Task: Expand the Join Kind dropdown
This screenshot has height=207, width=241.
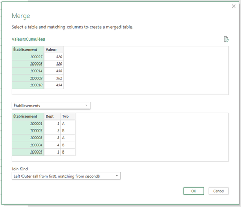Action: click(x=66, y=176)
